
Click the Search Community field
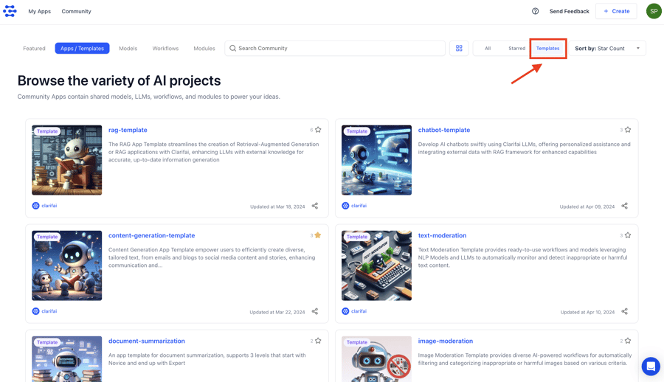pos(336,49)
